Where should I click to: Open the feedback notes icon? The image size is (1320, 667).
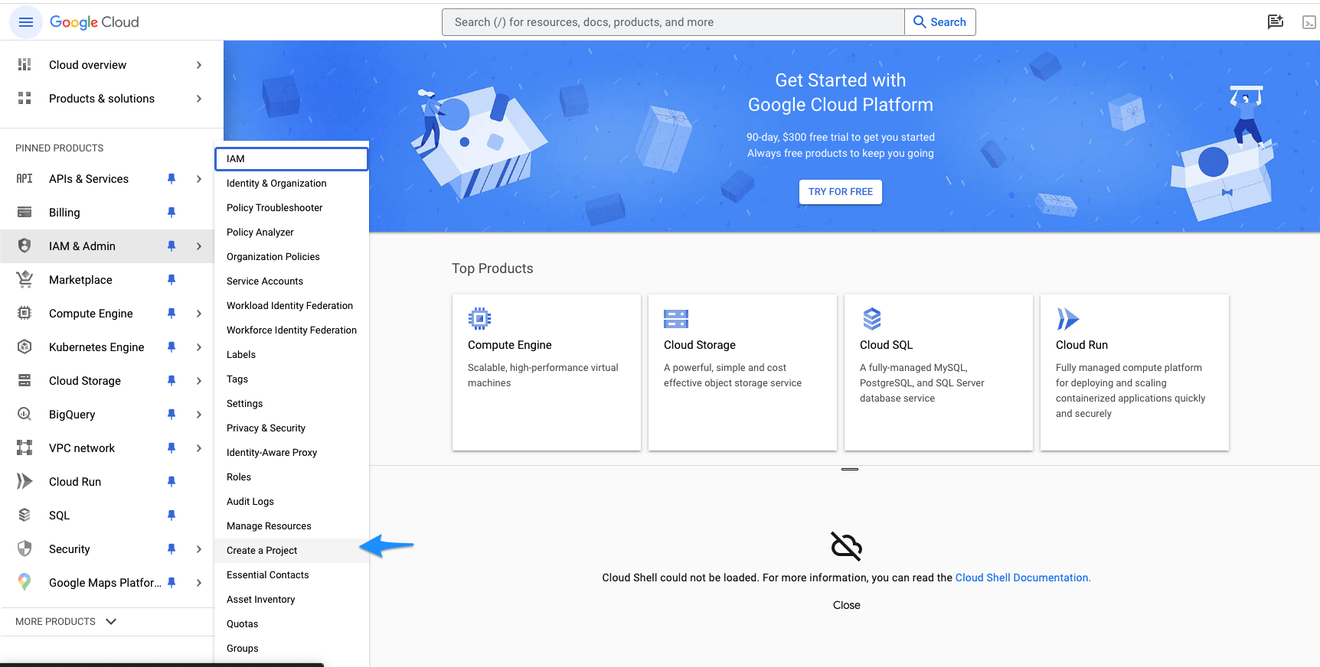pos(1275,22)
